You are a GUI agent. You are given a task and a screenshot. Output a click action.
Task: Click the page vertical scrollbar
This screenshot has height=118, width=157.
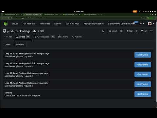[x=156, y=61]
